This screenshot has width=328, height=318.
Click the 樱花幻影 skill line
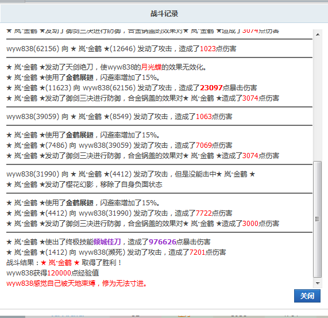point(84,185)
